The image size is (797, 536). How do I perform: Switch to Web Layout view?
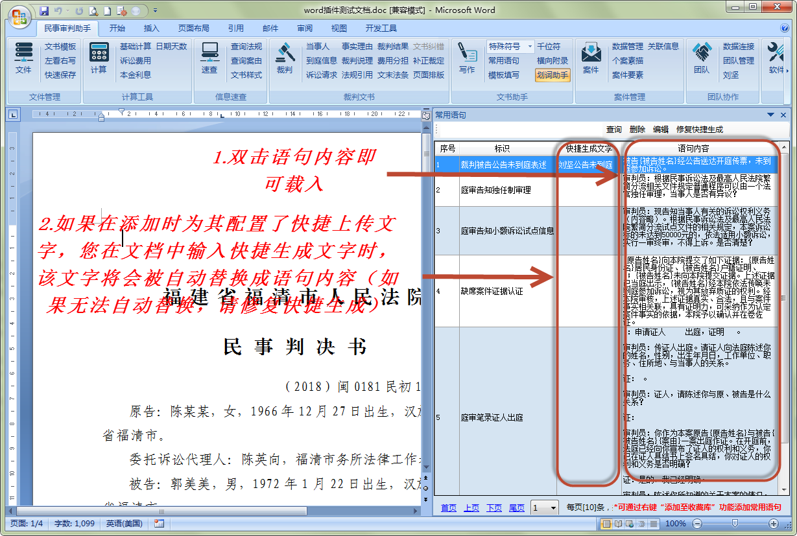pos(629,524)
